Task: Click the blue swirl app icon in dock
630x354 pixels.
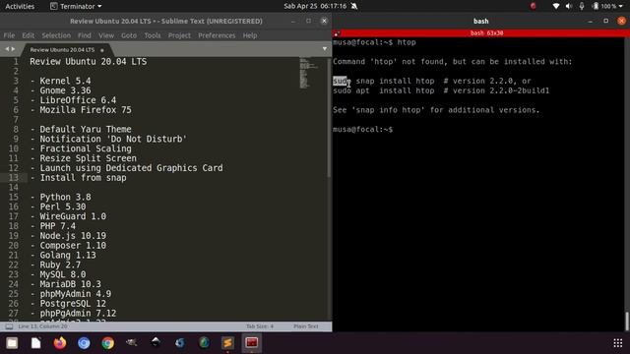Action: point(180,343)
